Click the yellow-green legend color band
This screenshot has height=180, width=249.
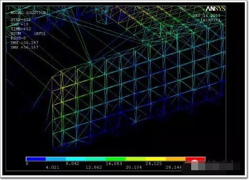(x=136, y=159)
